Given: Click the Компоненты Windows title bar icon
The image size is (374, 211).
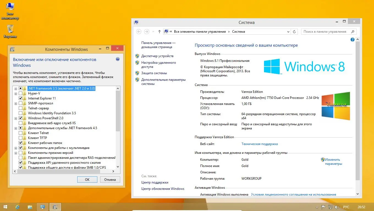Looking at the screenshot, I should point(12,49).
